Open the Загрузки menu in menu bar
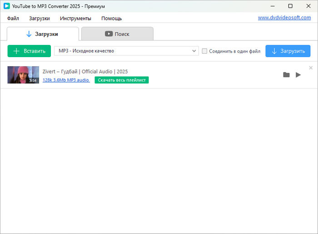This screenshot has height=234, width=318. [x=40, y=19]
